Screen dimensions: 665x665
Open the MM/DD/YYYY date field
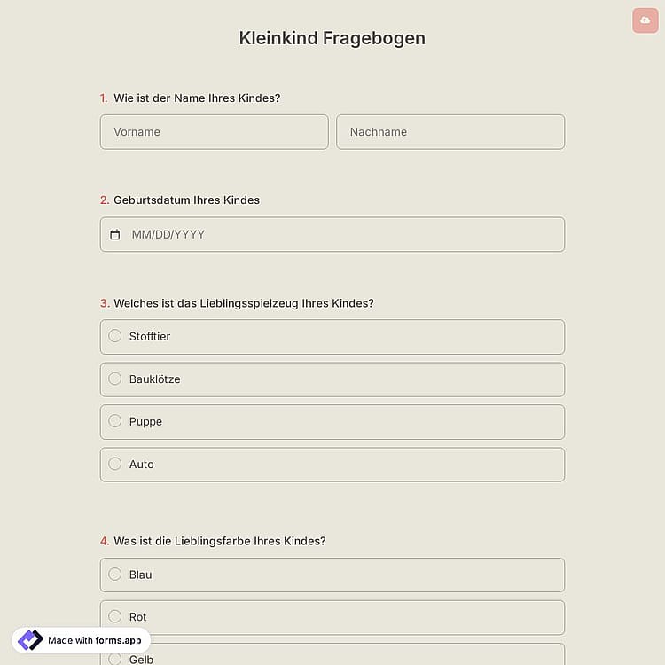click(332, 235)
